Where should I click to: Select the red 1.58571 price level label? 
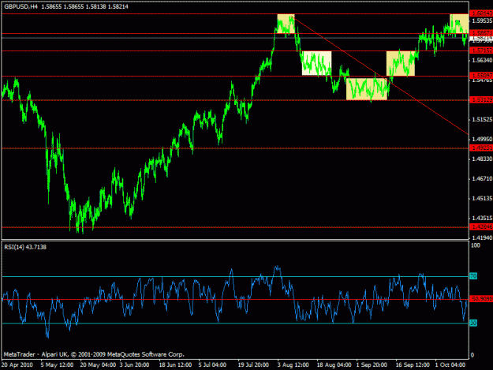coord(481,32)
